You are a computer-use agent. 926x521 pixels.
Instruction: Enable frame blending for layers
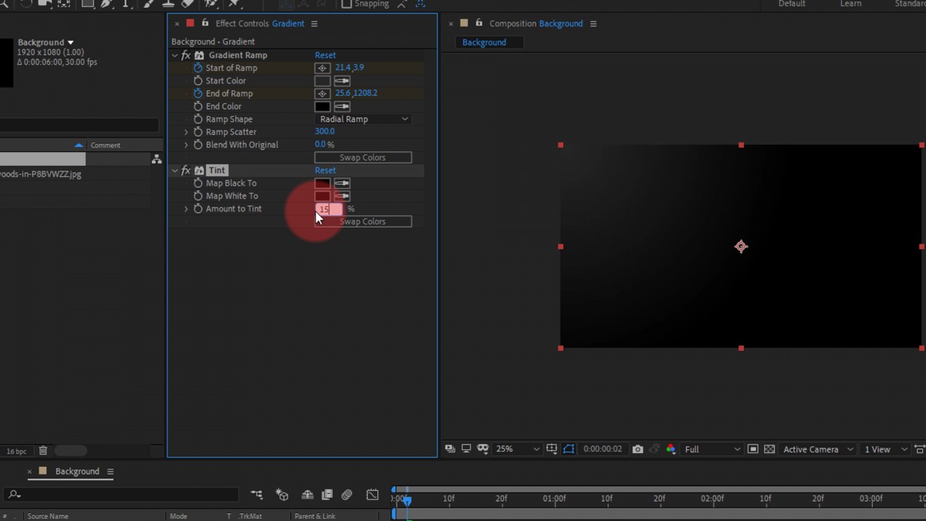coord(326,495)
